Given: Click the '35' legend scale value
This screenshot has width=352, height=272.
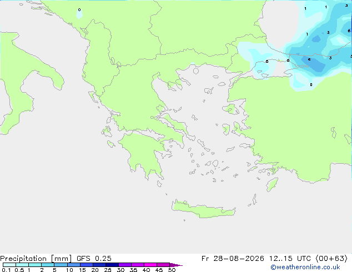Looking at the screenshot, I should tap(133, 270).
